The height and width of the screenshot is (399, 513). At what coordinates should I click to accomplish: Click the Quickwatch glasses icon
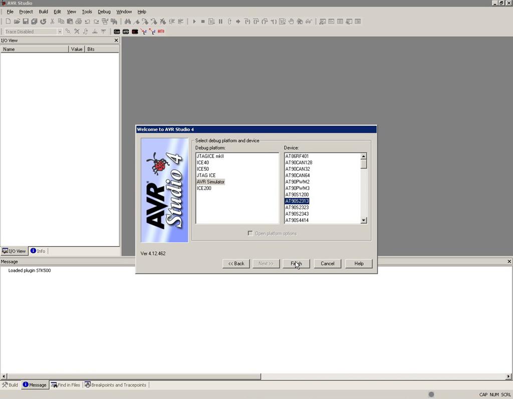coord(309,22)
